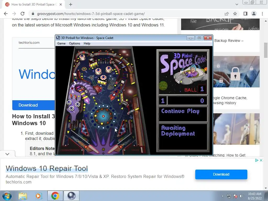Open Windows Media Player from the taskbar
268x201 pixels.
tap(38, 196)
